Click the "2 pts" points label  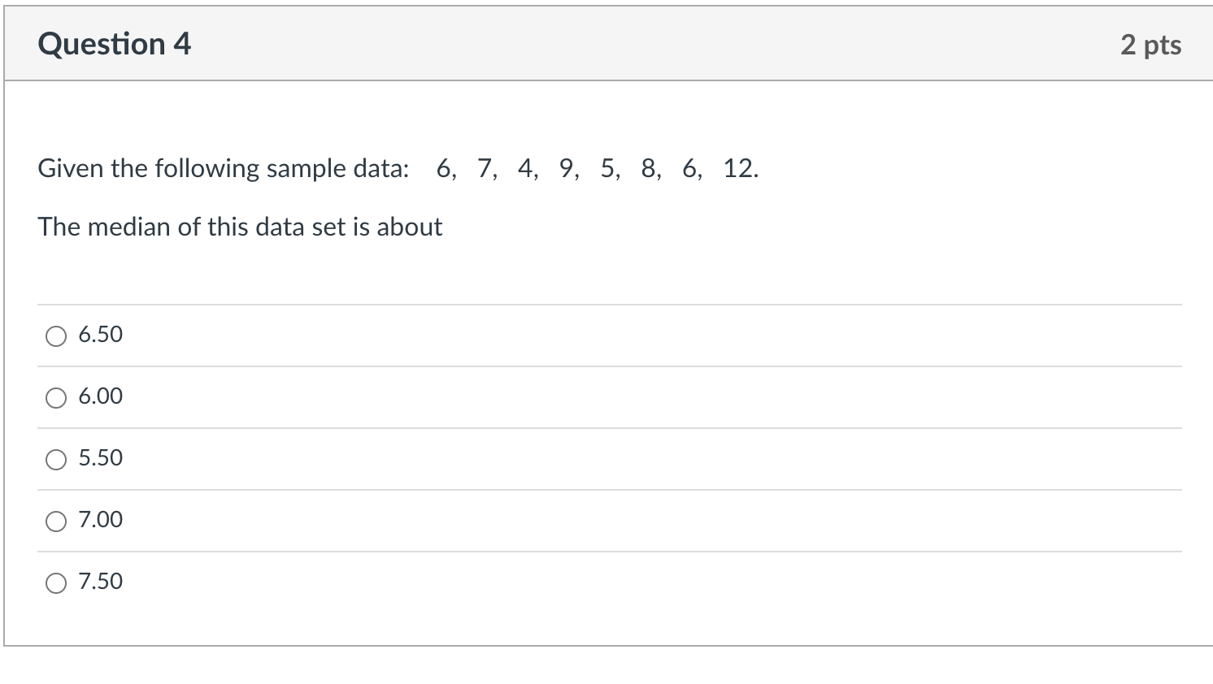[1150, 45]
